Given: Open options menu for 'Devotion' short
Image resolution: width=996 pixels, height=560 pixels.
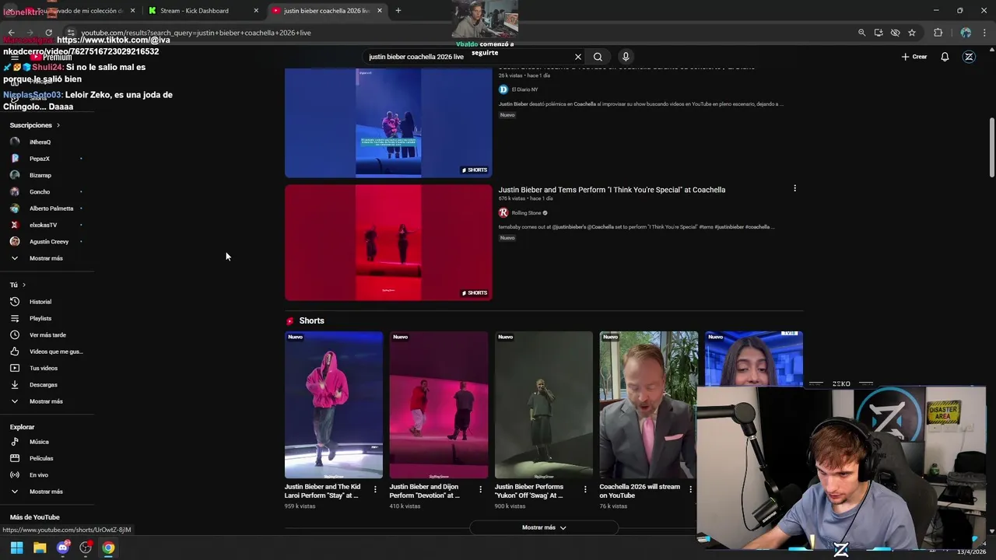Looking at the screenshot, I should (480, 489).
